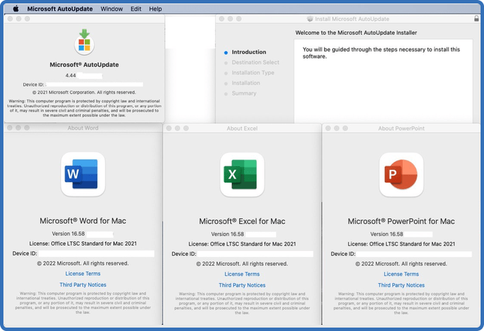Click Device ID label in About PowerPoint

(343, 254)
